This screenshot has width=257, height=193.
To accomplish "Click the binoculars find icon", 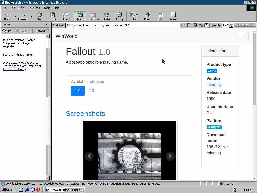I will 201,25.
